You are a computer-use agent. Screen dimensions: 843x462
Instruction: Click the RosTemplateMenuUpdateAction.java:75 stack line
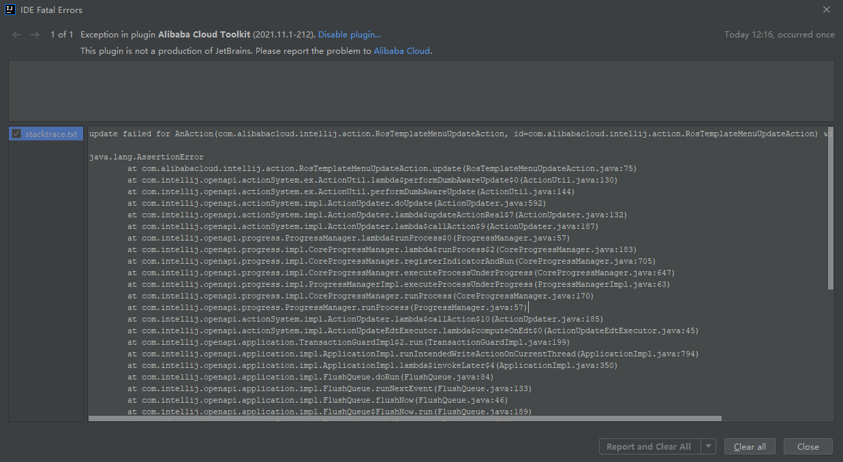click(x=382, y=168)
